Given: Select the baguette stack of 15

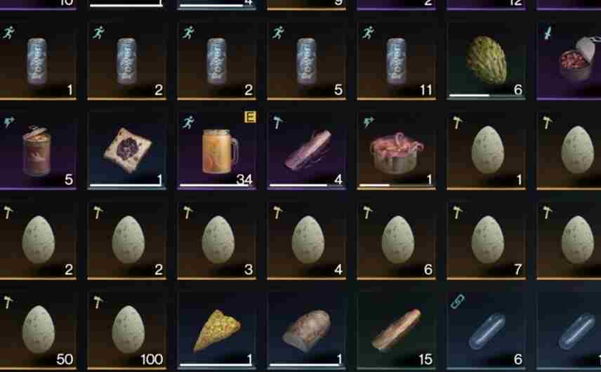Looking at the screenshot, I should 396,331.
